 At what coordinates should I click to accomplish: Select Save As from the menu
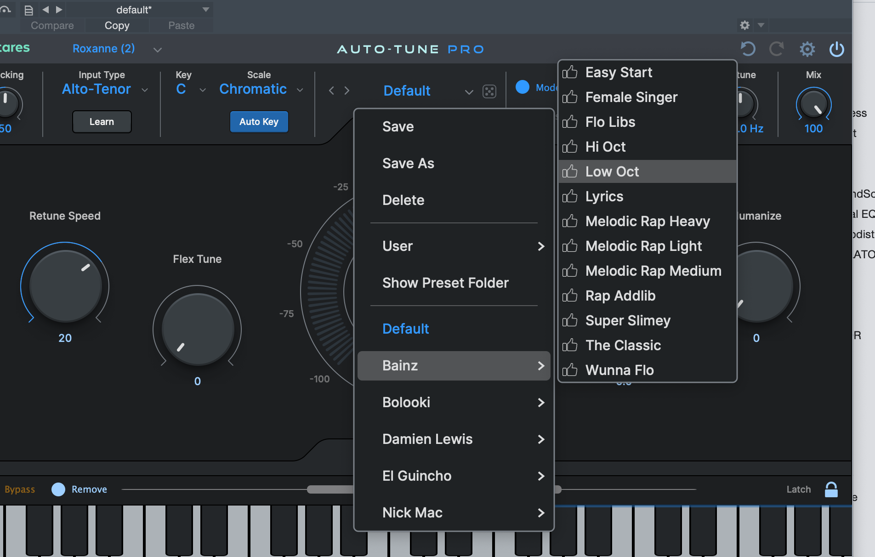408,163
